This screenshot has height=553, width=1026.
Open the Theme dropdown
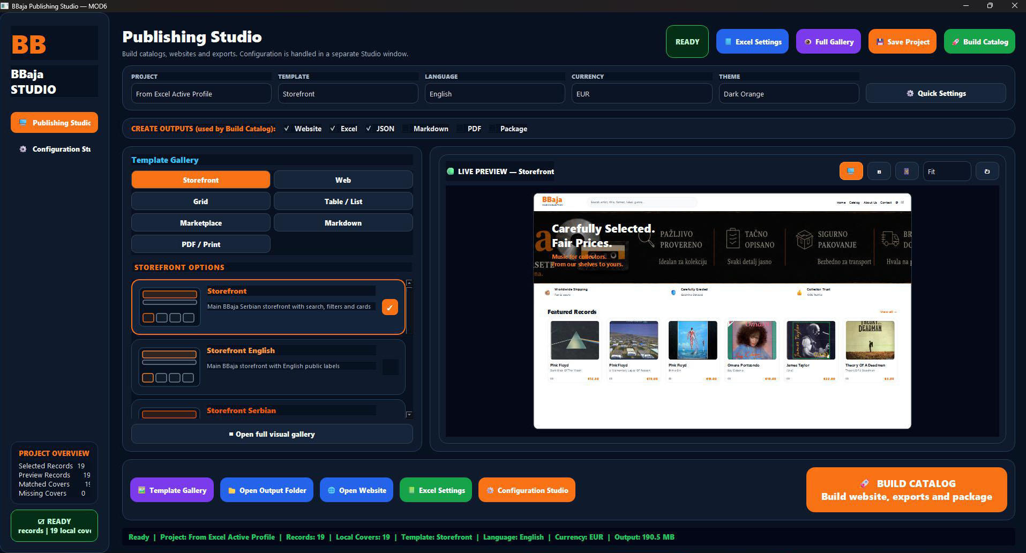(x=789, y=94)
